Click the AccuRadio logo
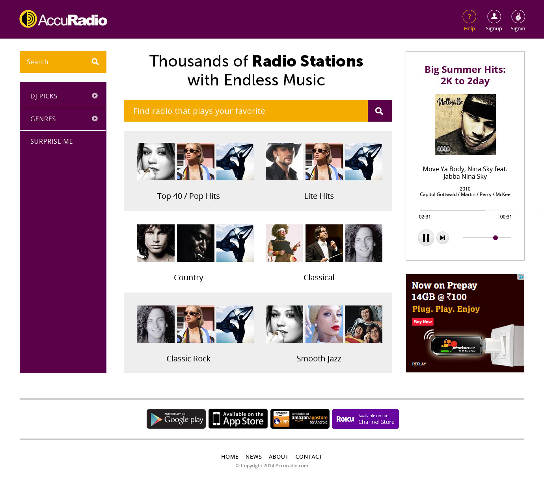544x485 pixels. point(63,19)
